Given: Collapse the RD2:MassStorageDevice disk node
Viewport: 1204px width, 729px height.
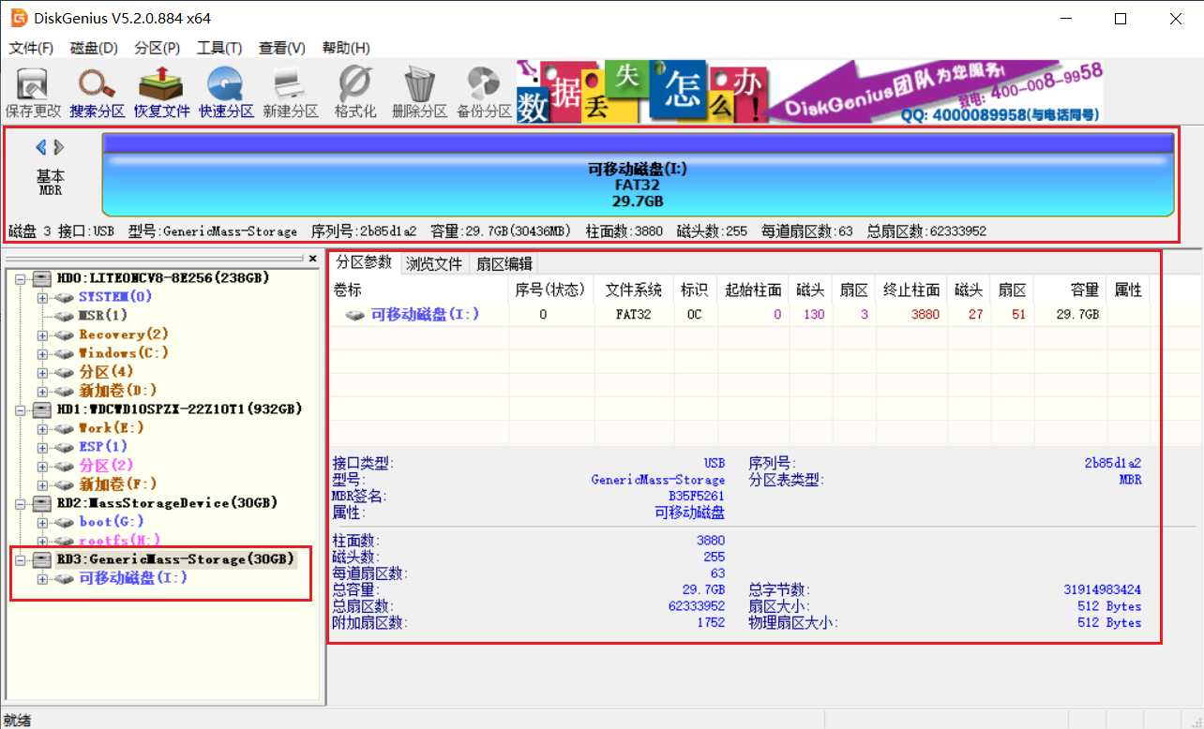Looking at the screenshot, I should pos(22,503).
